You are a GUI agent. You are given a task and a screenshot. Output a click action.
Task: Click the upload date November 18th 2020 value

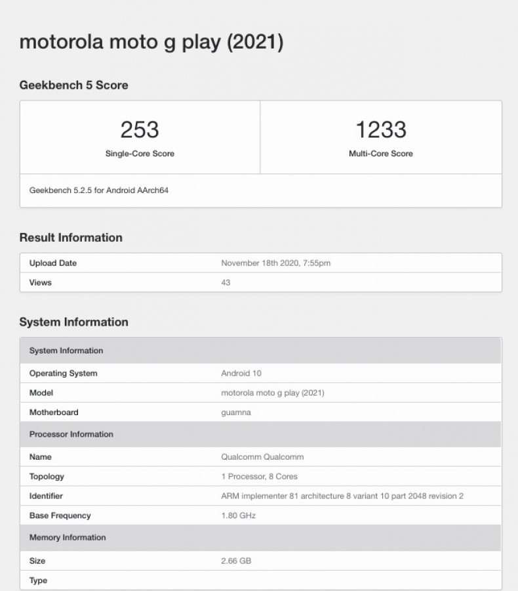point(275,263)
